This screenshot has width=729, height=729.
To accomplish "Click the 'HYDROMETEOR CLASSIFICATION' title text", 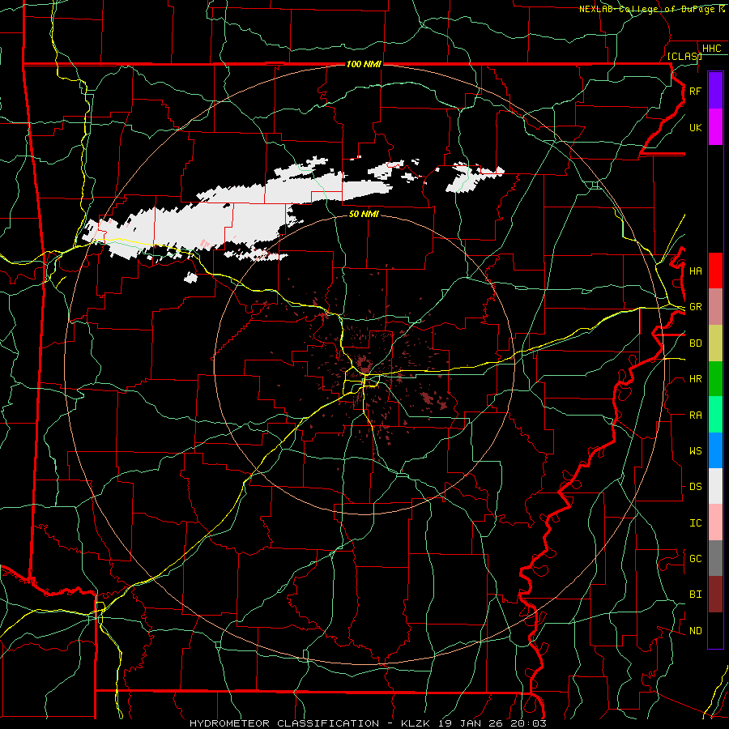I will pos(284,723).
